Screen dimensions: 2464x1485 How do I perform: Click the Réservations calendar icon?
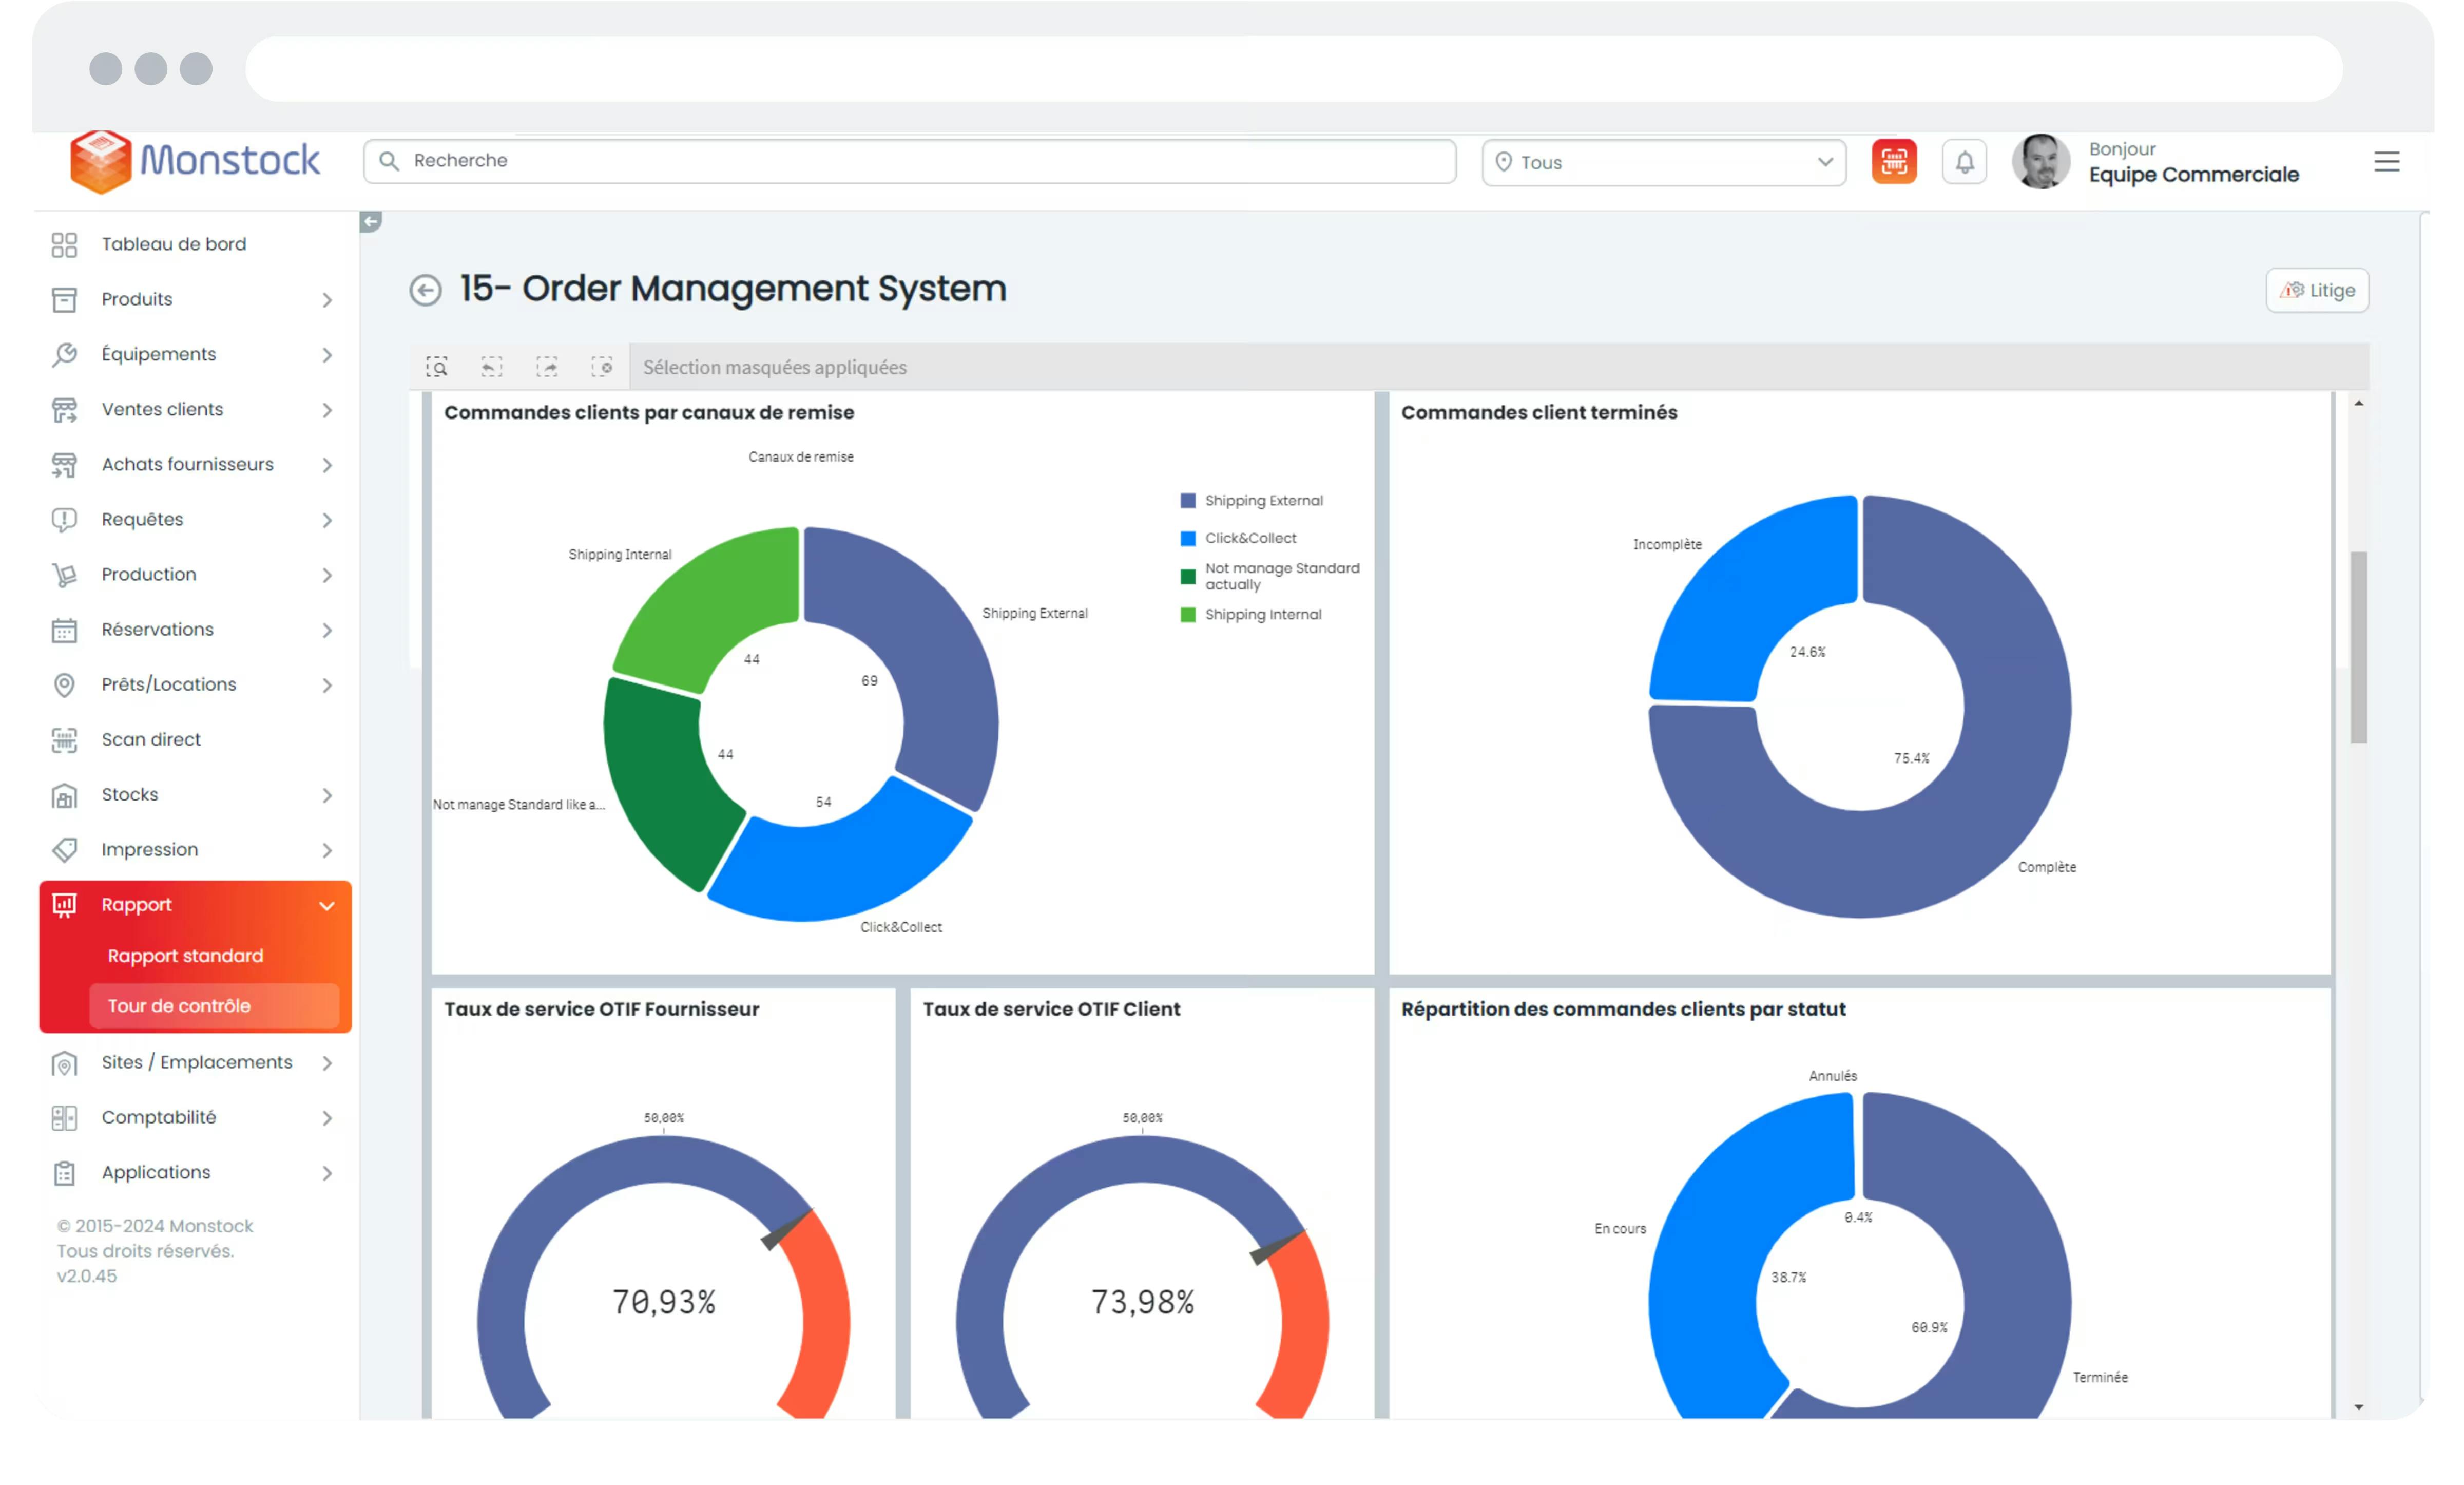tap(64, 630)
